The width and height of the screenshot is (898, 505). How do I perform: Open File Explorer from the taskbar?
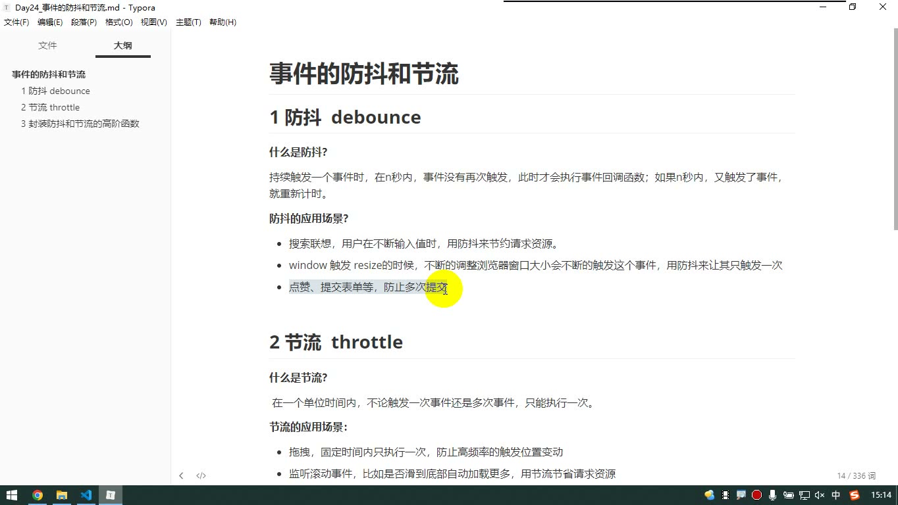point(62,495)
